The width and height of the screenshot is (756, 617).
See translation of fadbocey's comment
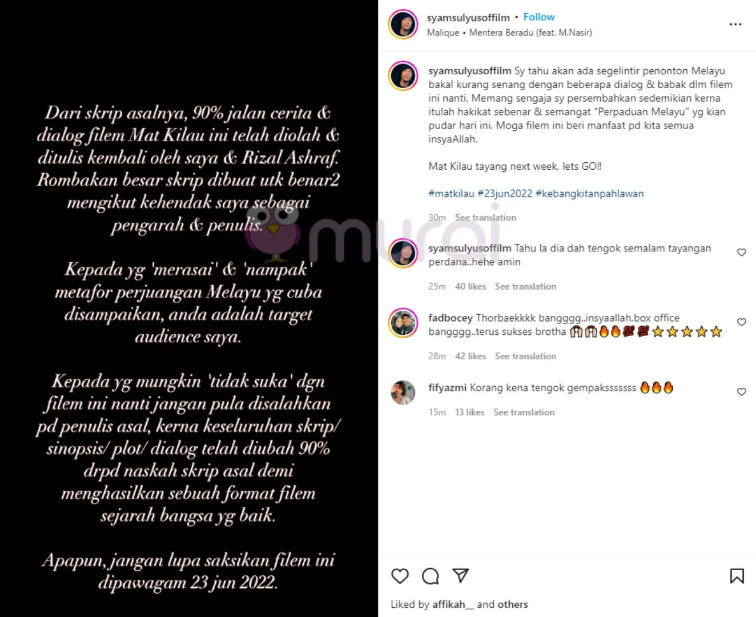525,356
